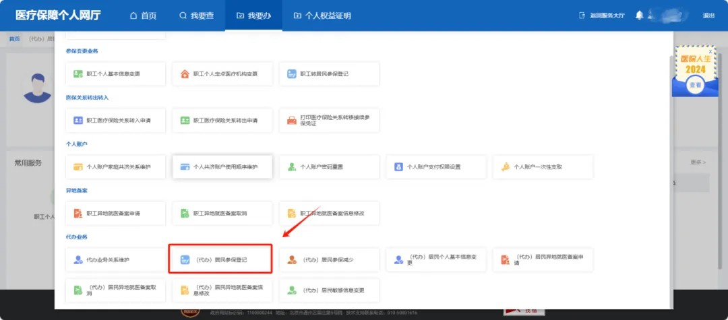Open the 个人账户家庭共济关系维护 card icon
Screen dimensions: 728x320
[78, 166]
